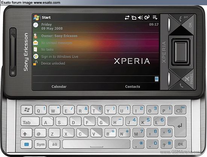
Task: Hit the question mark hash key
Action: pyautogui.click(x=166, y=144)
